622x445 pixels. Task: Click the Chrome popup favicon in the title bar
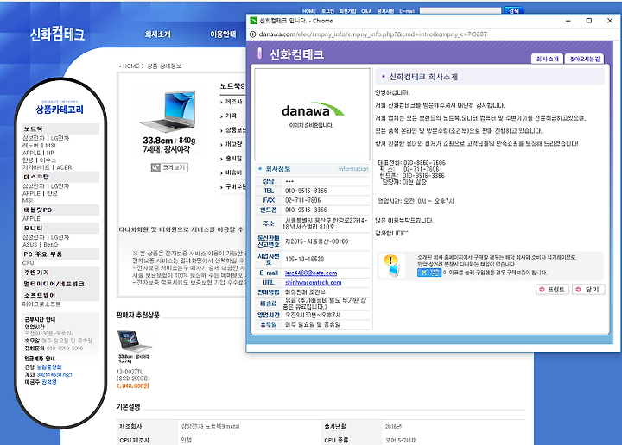pos(253,21)
